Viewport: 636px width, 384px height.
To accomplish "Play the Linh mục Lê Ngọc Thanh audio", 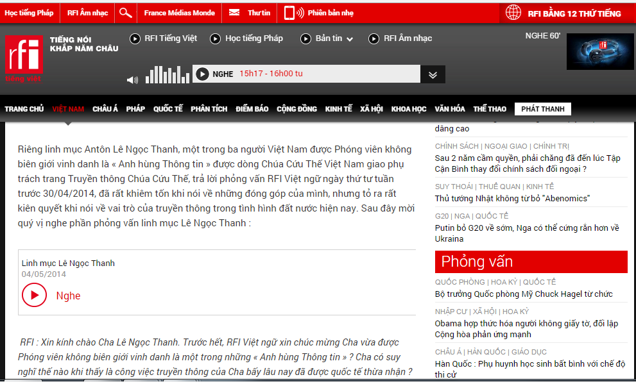I will [35, 296].
